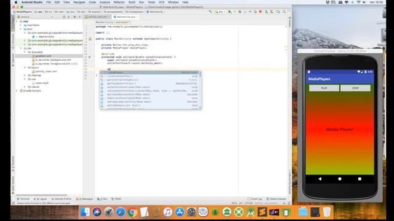The width and height of the screenshot is (394, 221).
Task: Click PLAY button in the emulator
Action: (324, 88)
